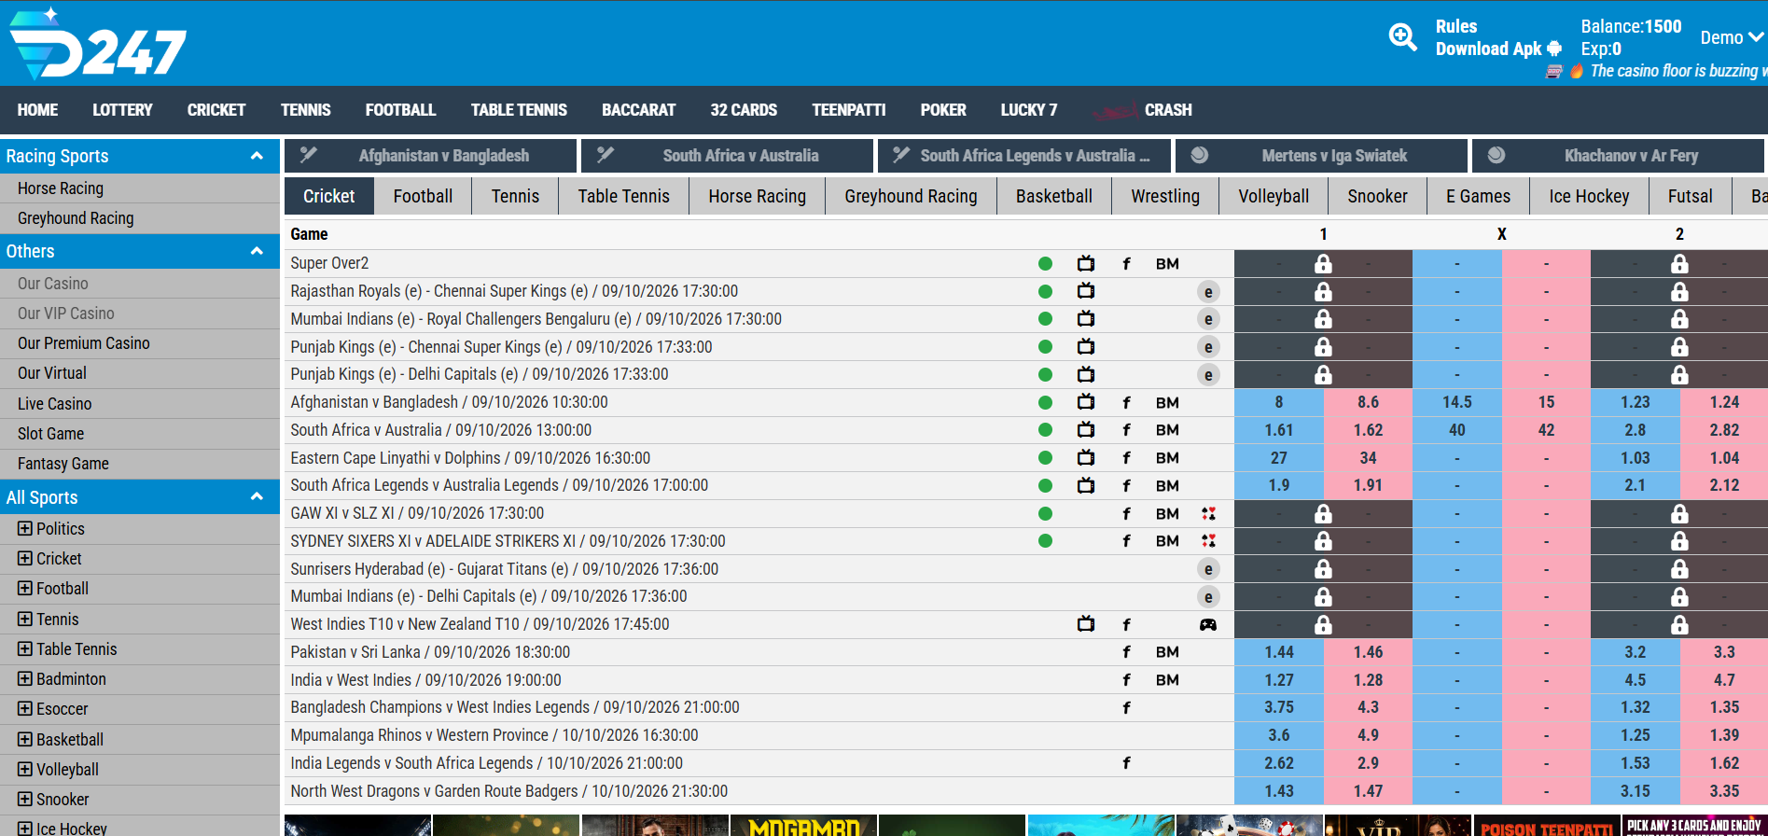1768x836 pixels.
Task: Expand the Politics tree node
Action: [x=24, y=529]
